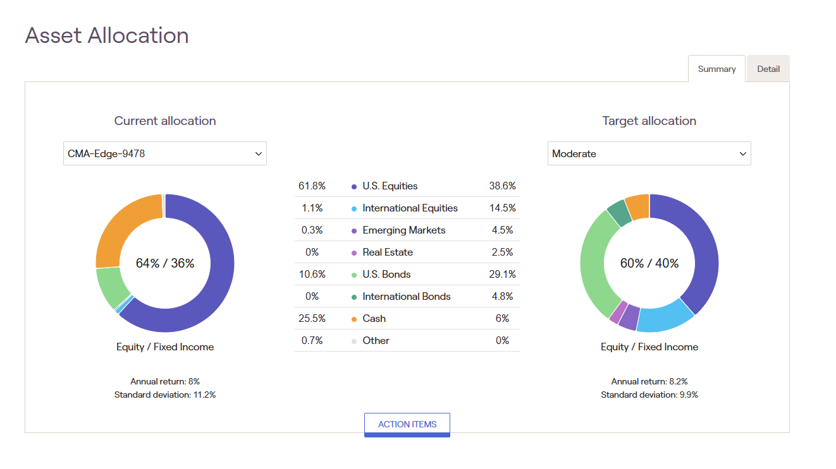Select the Other row label
Screen dimensions: 836x469
click(376, 341)
